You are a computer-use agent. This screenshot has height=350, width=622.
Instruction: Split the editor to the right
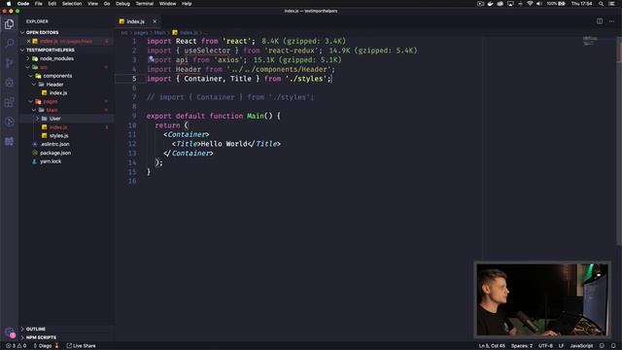point(600,21)
